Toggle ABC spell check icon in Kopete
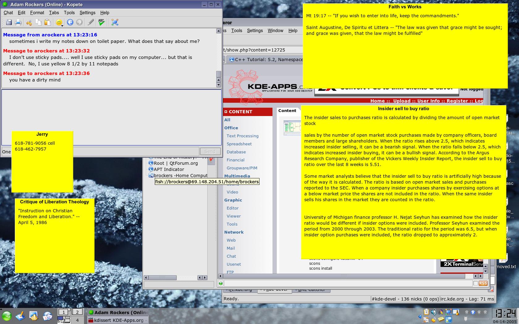This screenshot has height=324, width=519. [102, 22]
